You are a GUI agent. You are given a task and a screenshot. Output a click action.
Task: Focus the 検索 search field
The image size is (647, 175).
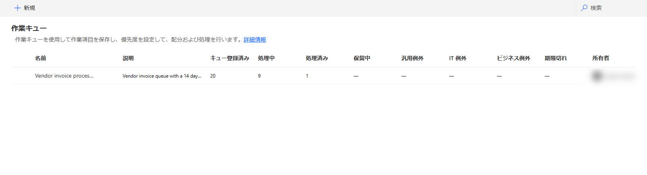click(x=612, y=8)
